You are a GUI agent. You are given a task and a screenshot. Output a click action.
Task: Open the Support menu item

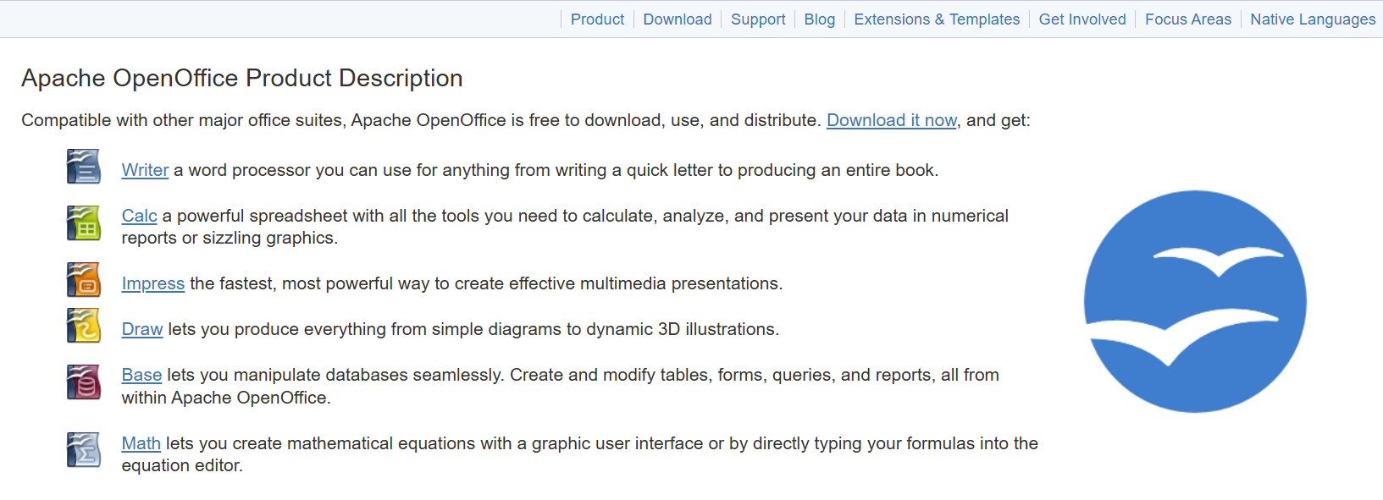pyautogui.click(x=758, y=19)
